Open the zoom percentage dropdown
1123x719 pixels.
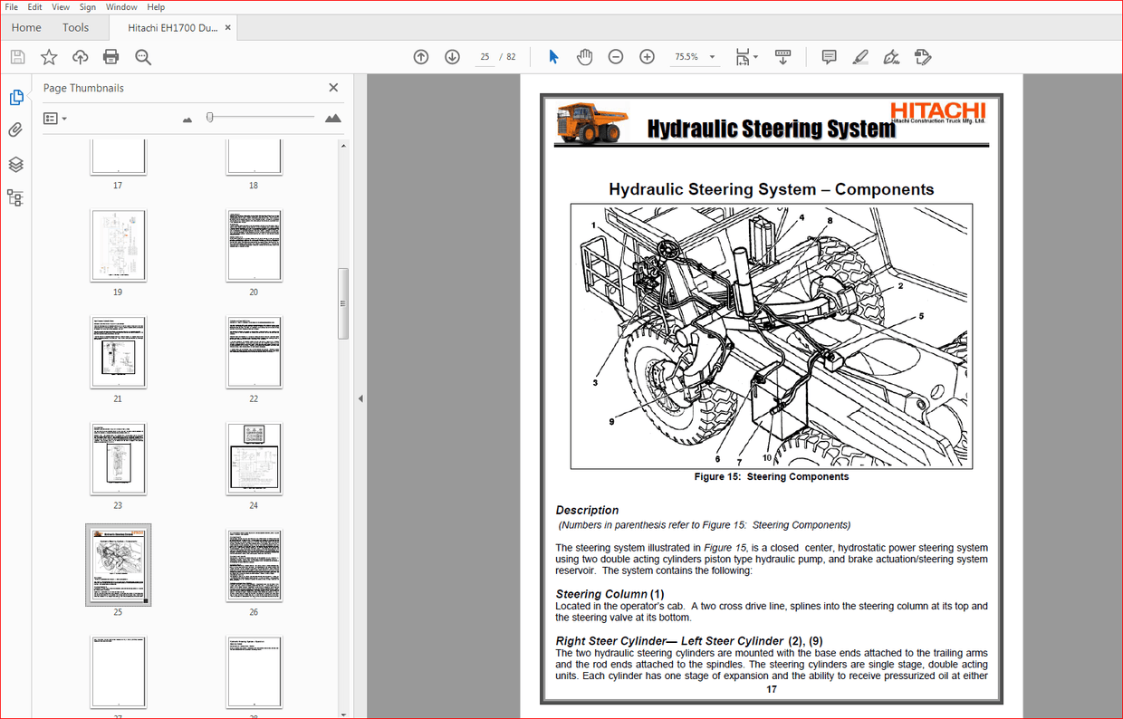click(712, 56)
